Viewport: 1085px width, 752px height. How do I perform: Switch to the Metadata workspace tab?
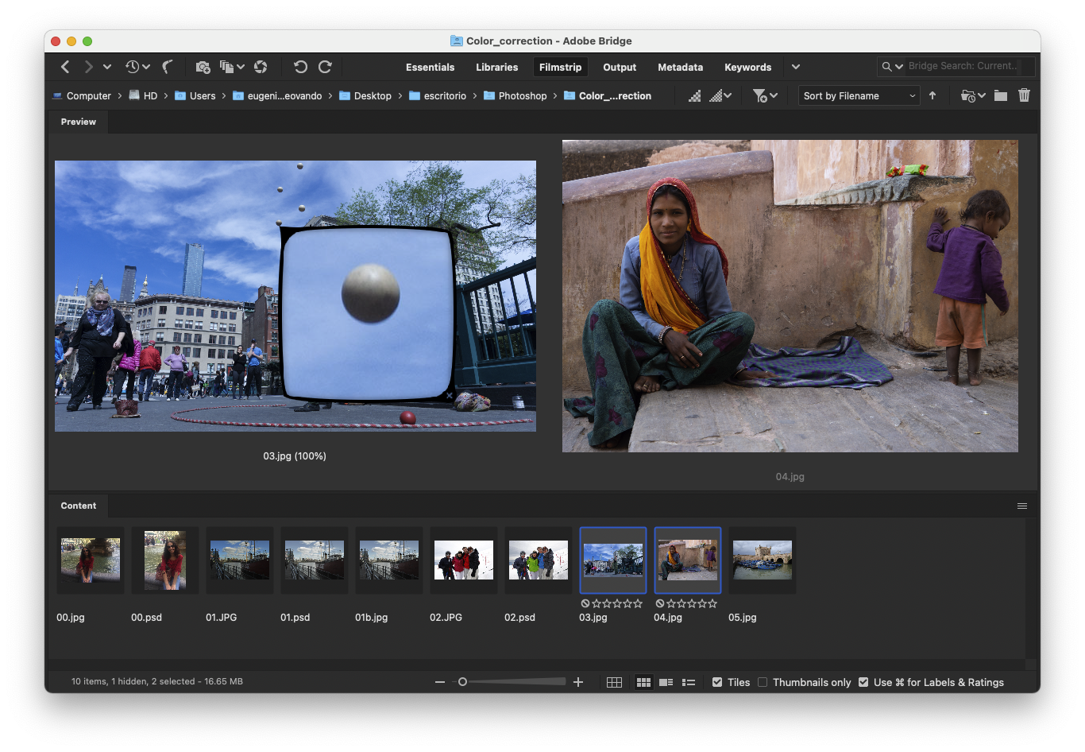tap(680, 67)
